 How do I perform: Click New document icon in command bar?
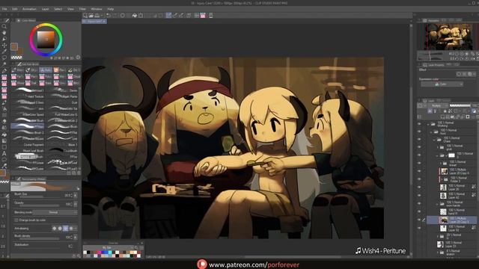pos(85,15)
